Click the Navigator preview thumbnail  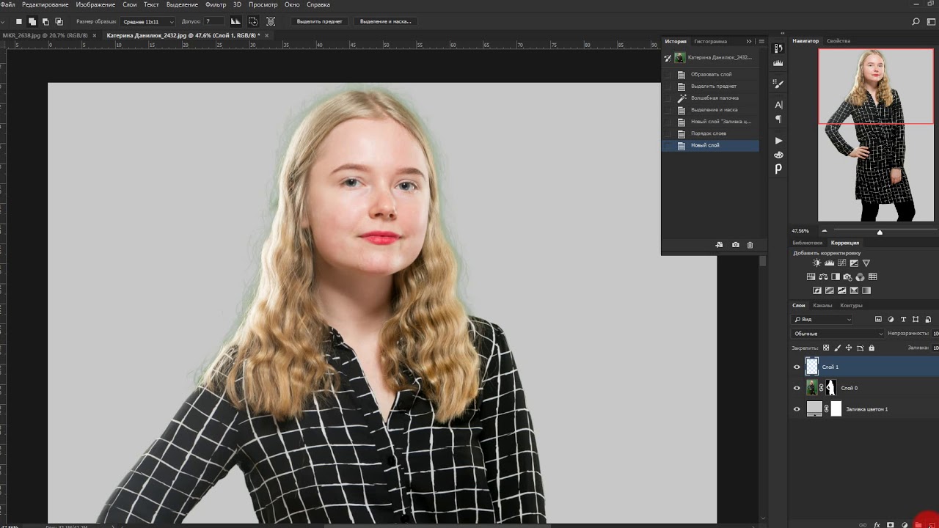pyautogui.click(x=876, y=135)
